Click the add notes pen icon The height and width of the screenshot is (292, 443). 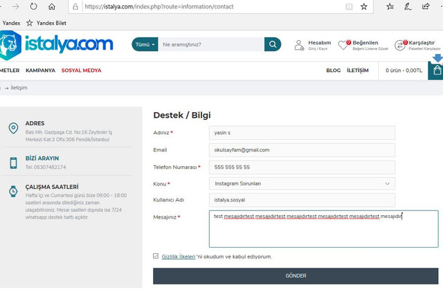(408, 6)
